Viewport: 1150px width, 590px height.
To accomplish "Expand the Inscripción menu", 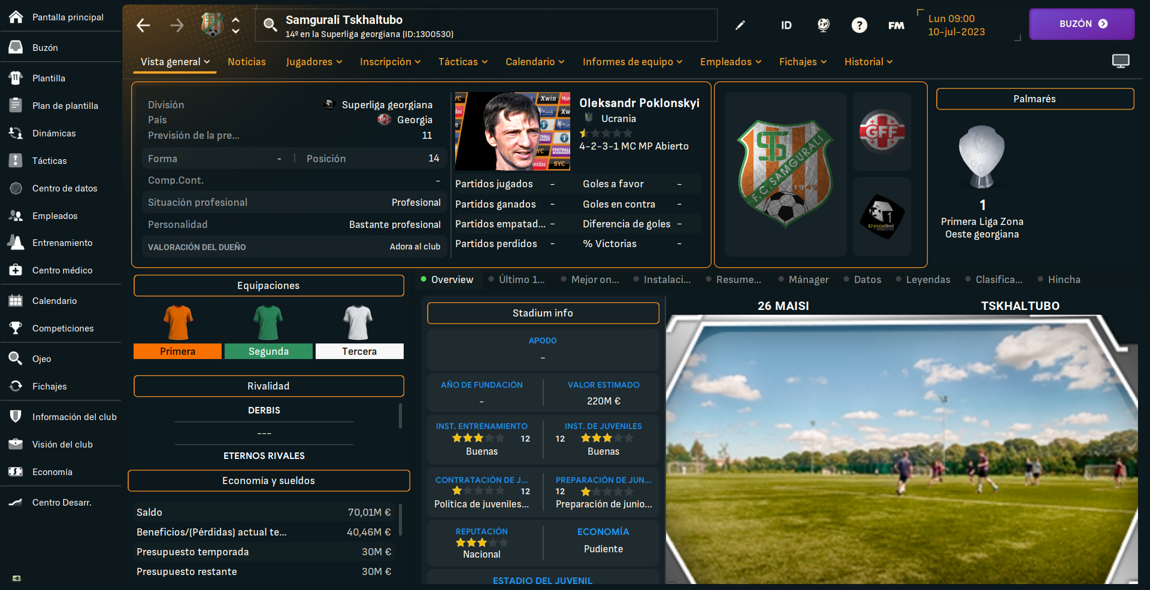I will [x=390, y=62].
